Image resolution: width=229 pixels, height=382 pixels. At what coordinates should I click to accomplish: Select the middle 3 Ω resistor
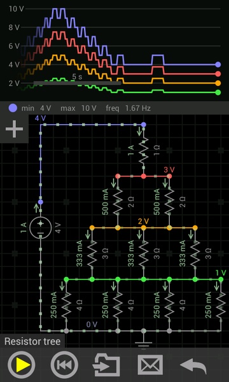coord(144,253)
